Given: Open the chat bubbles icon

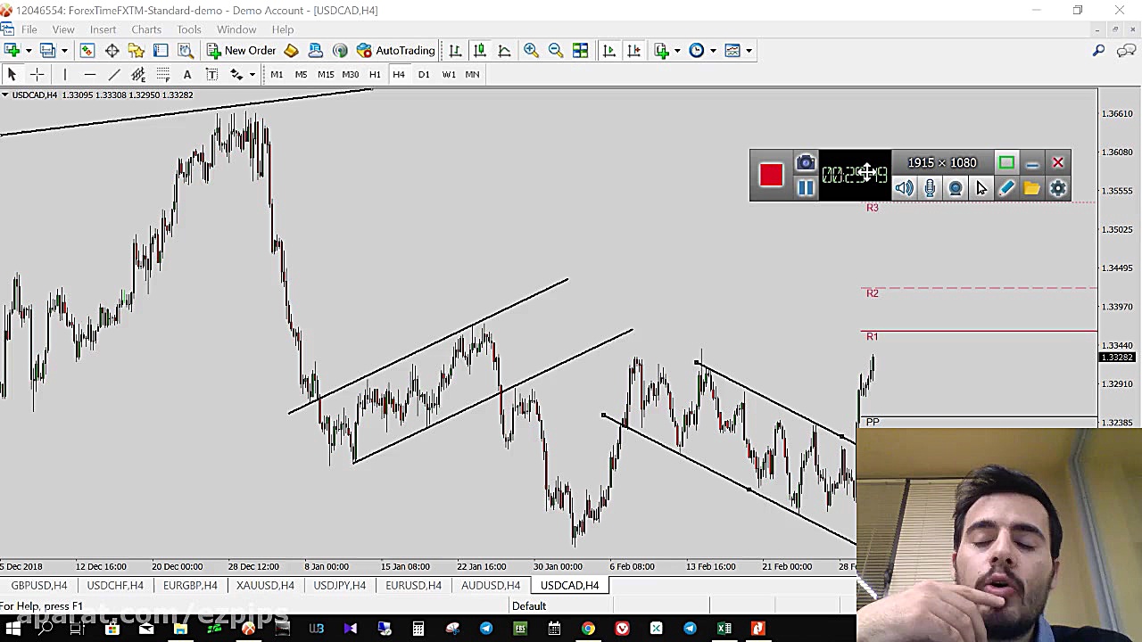Looking at the screenshot, I should pos(1125,51).
